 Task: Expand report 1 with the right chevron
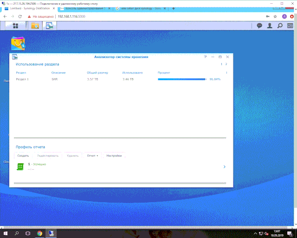224,166
